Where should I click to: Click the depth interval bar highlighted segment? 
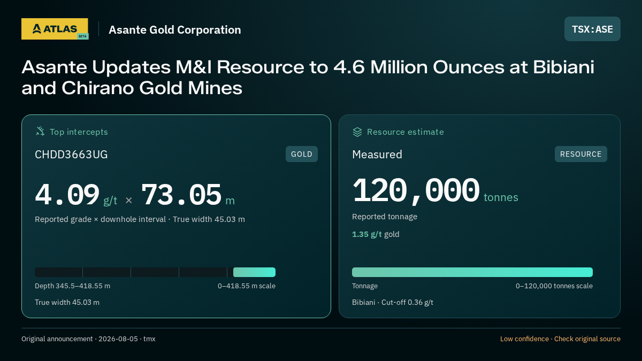pos(254,272)
